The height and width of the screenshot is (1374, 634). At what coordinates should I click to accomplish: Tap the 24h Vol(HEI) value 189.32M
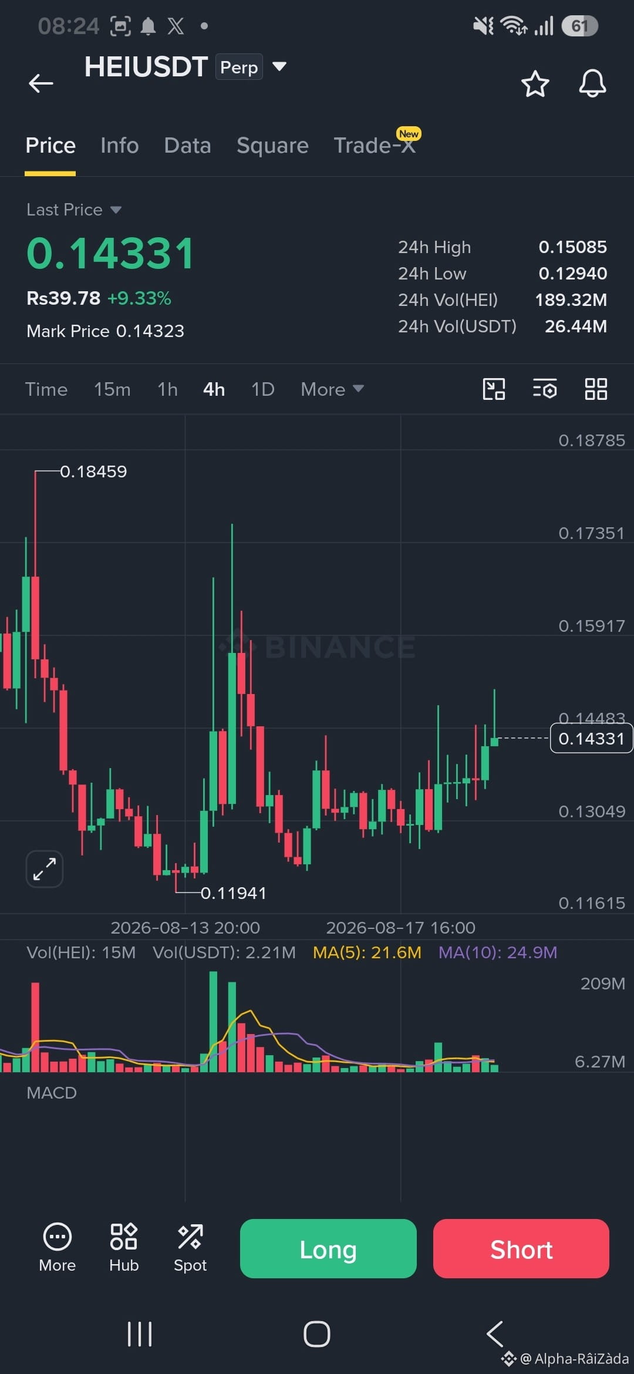[x=571, y=300]
